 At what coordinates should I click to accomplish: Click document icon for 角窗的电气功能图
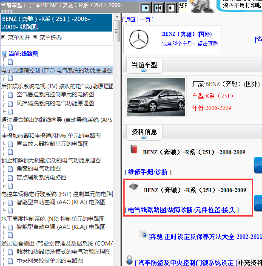click(11, 169)
